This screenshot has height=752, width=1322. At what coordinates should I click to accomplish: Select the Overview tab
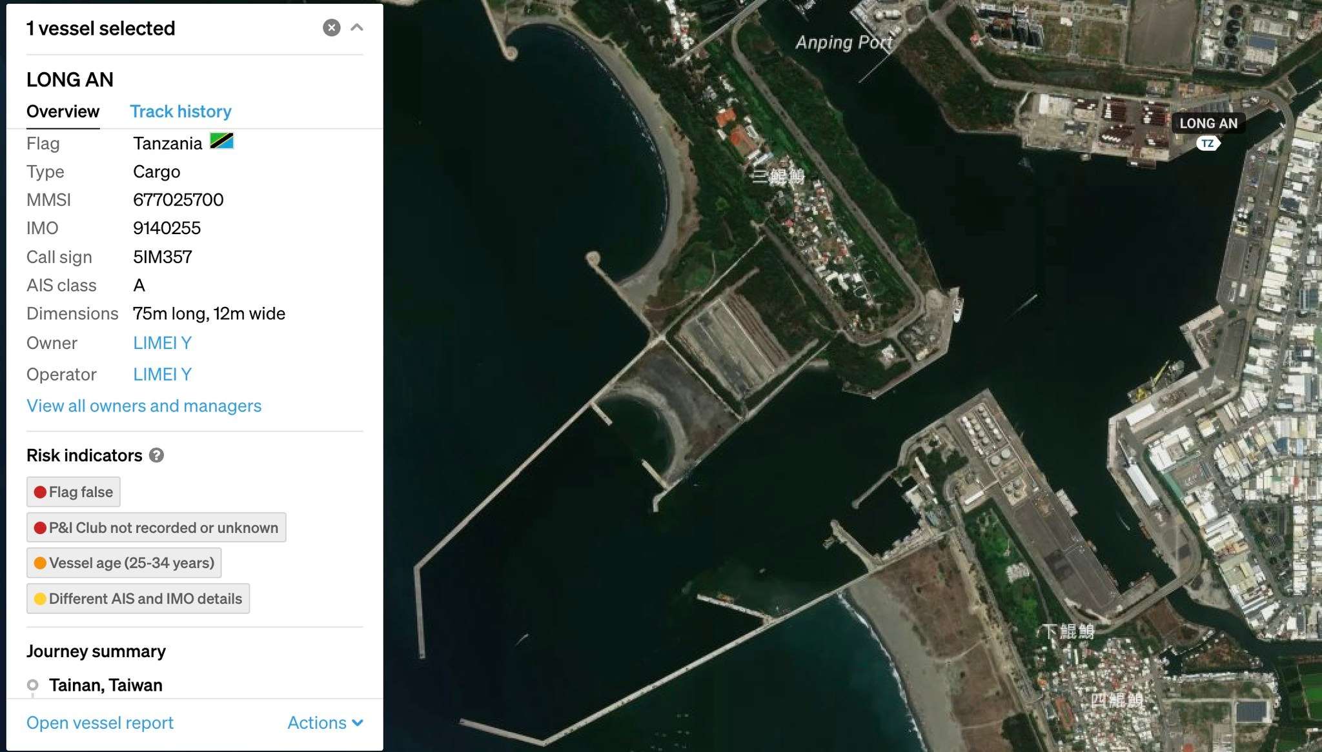pos(63,112)
